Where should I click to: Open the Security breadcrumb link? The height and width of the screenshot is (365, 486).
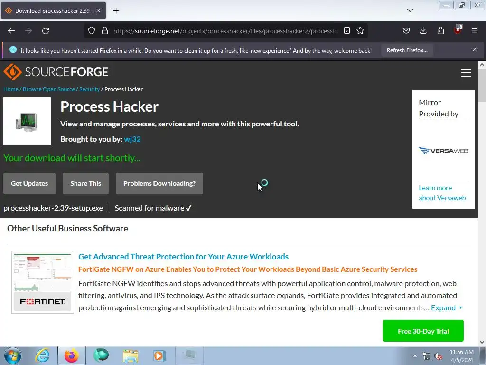tap(89, 89)
